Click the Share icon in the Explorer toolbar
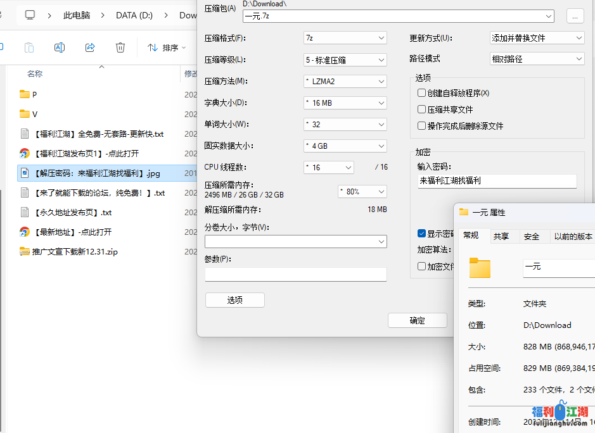 [90, 47]
